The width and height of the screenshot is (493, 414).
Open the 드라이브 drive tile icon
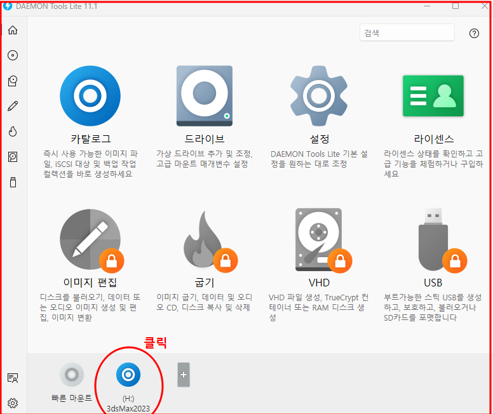205,96
